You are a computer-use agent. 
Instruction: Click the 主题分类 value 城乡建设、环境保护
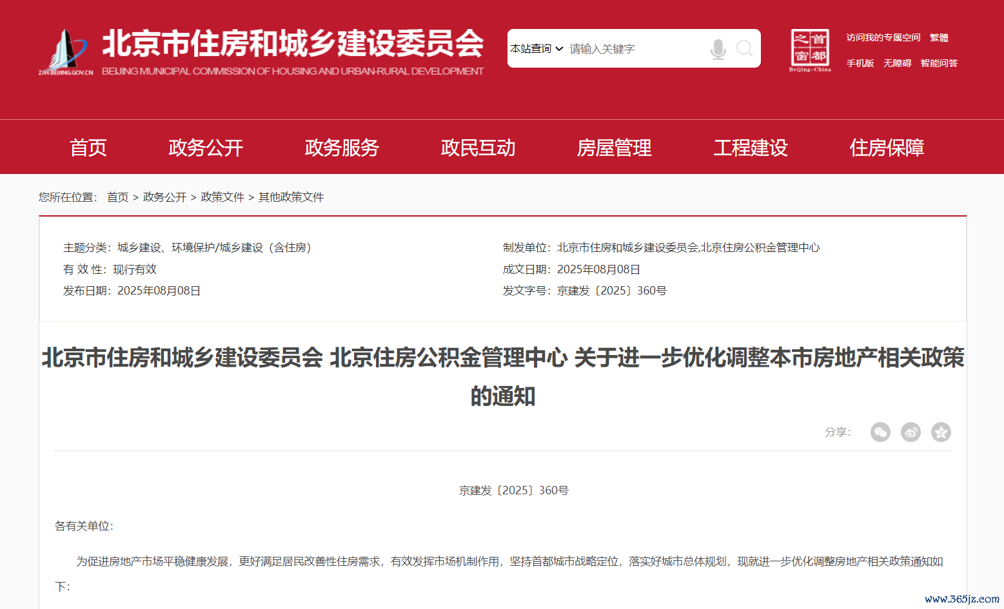[165, 247]
